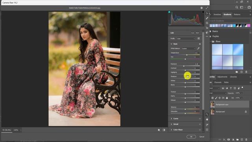Open Camera Raw settings gear

pyautogui.click(x=202, y=8)
